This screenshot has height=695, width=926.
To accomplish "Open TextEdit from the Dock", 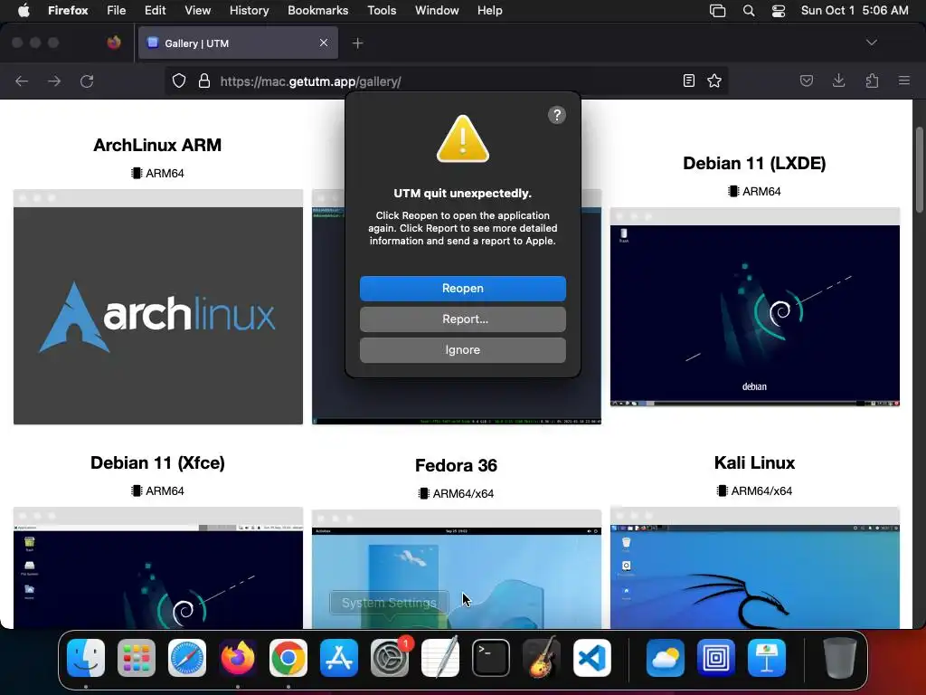I will pyautogui.click(x=440, y=658).
